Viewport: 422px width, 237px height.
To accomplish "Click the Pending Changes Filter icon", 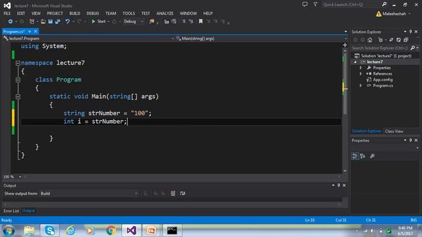I will point(380,40).
